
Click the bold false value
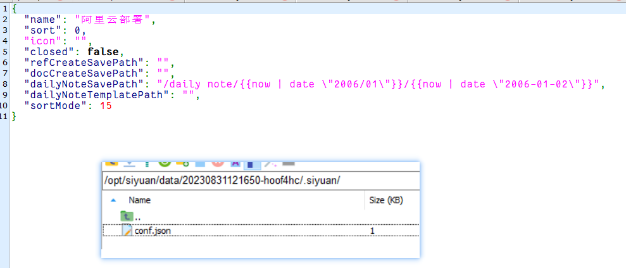click(x=103, y=51)
